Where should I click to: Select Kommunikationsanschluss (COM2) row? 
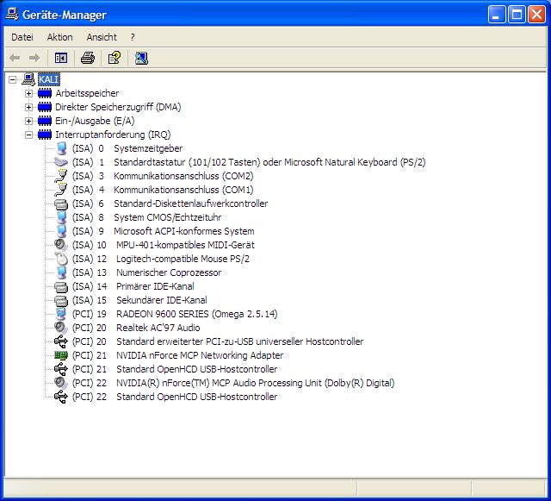(x=163, y=176)
